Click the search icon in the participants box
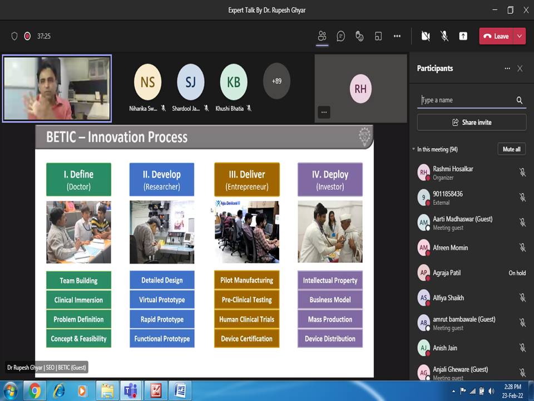This screenshot has width=534, height=401. click(520, 100)
